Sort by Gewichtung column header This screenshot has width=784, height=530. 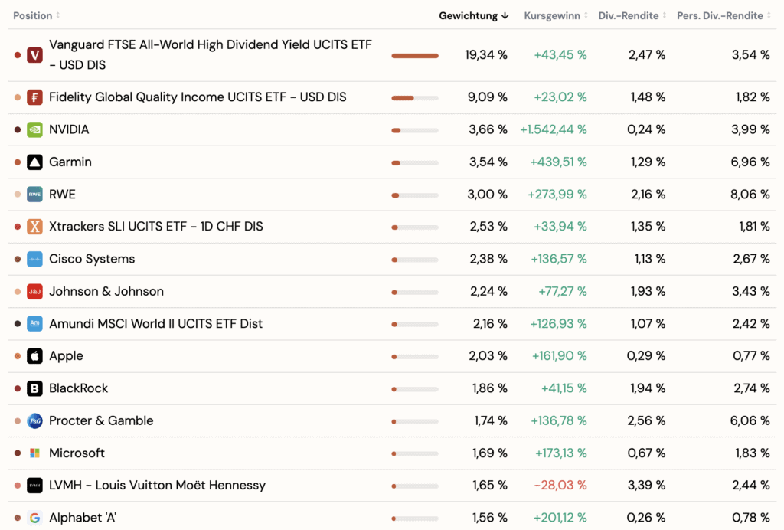[473, 15]
